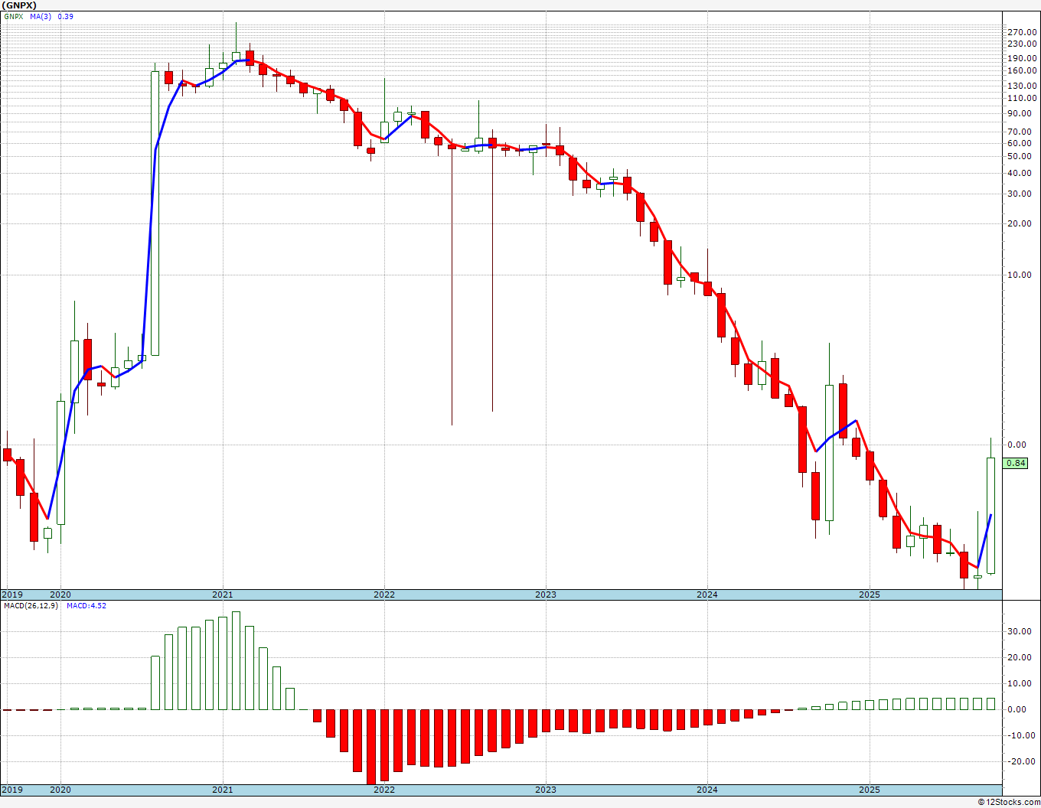Viewport: 1041px width, 808px height.
Task: Select the 230.00 price axis label
Action: (x=1022, y=44)
